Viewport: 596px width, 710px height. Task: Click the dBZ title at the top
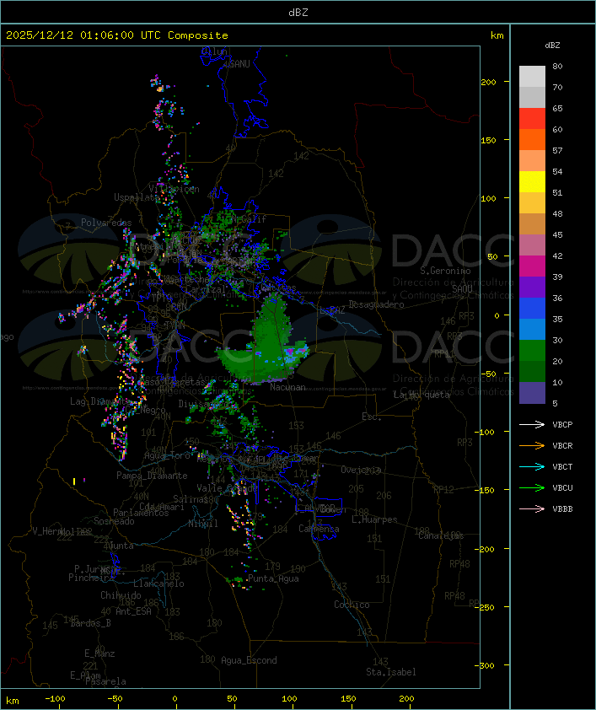298,13
